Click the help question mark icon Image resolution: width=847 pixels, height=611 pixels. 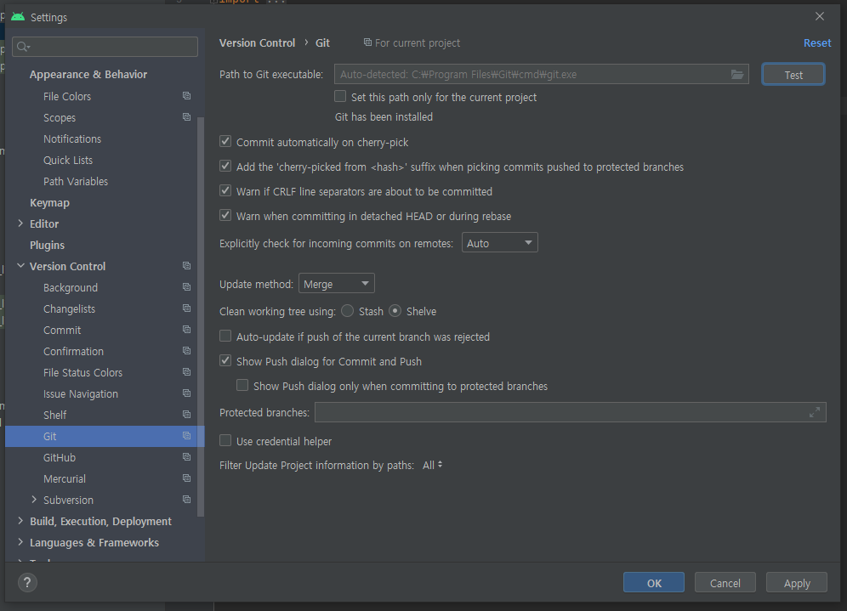click(27, 582)
